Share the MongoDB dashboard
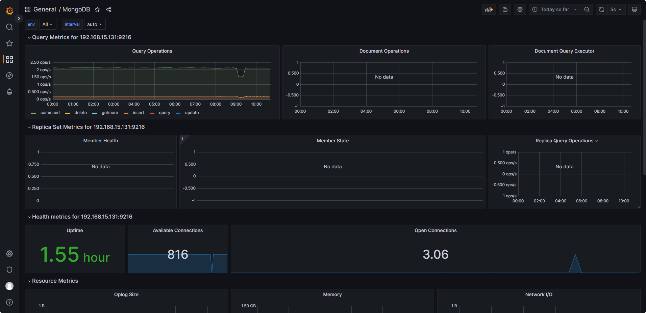646x313 pixels. [x=109, y=9]
